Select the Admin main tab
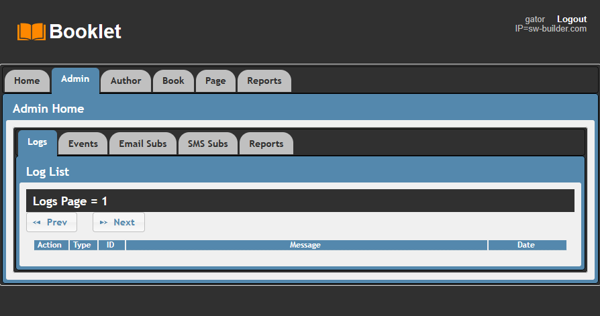The height and width of the screenshot is (316, 600). pos(75,80)
